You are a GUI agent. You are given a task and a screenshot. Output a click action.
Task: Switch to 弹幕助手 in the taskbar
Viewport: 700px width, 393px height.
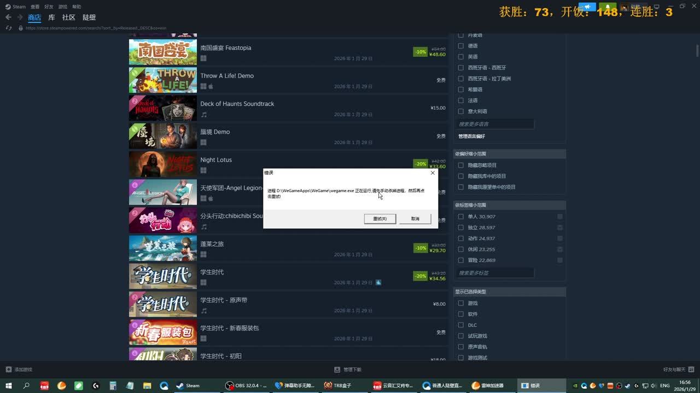point(295,385)
